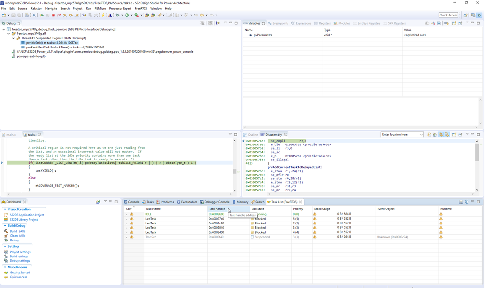Click the green Run launch icon
The height and width of the screenshot is (288, 486).
click(x=127, y=15)
